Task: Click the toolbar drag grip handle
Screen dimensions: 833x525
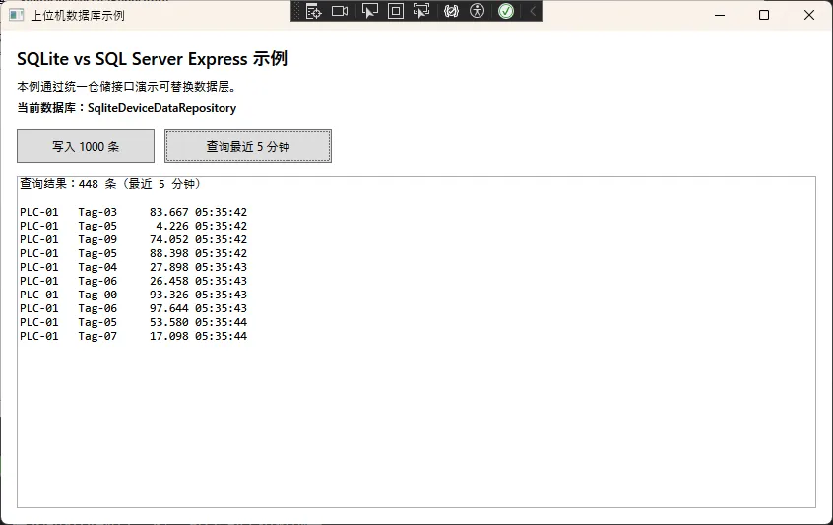Action: pos(297,11)
